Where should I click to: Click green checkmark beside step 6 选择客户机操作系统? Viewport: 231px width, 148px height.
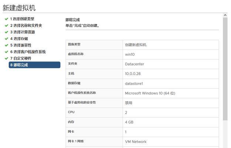6,52
